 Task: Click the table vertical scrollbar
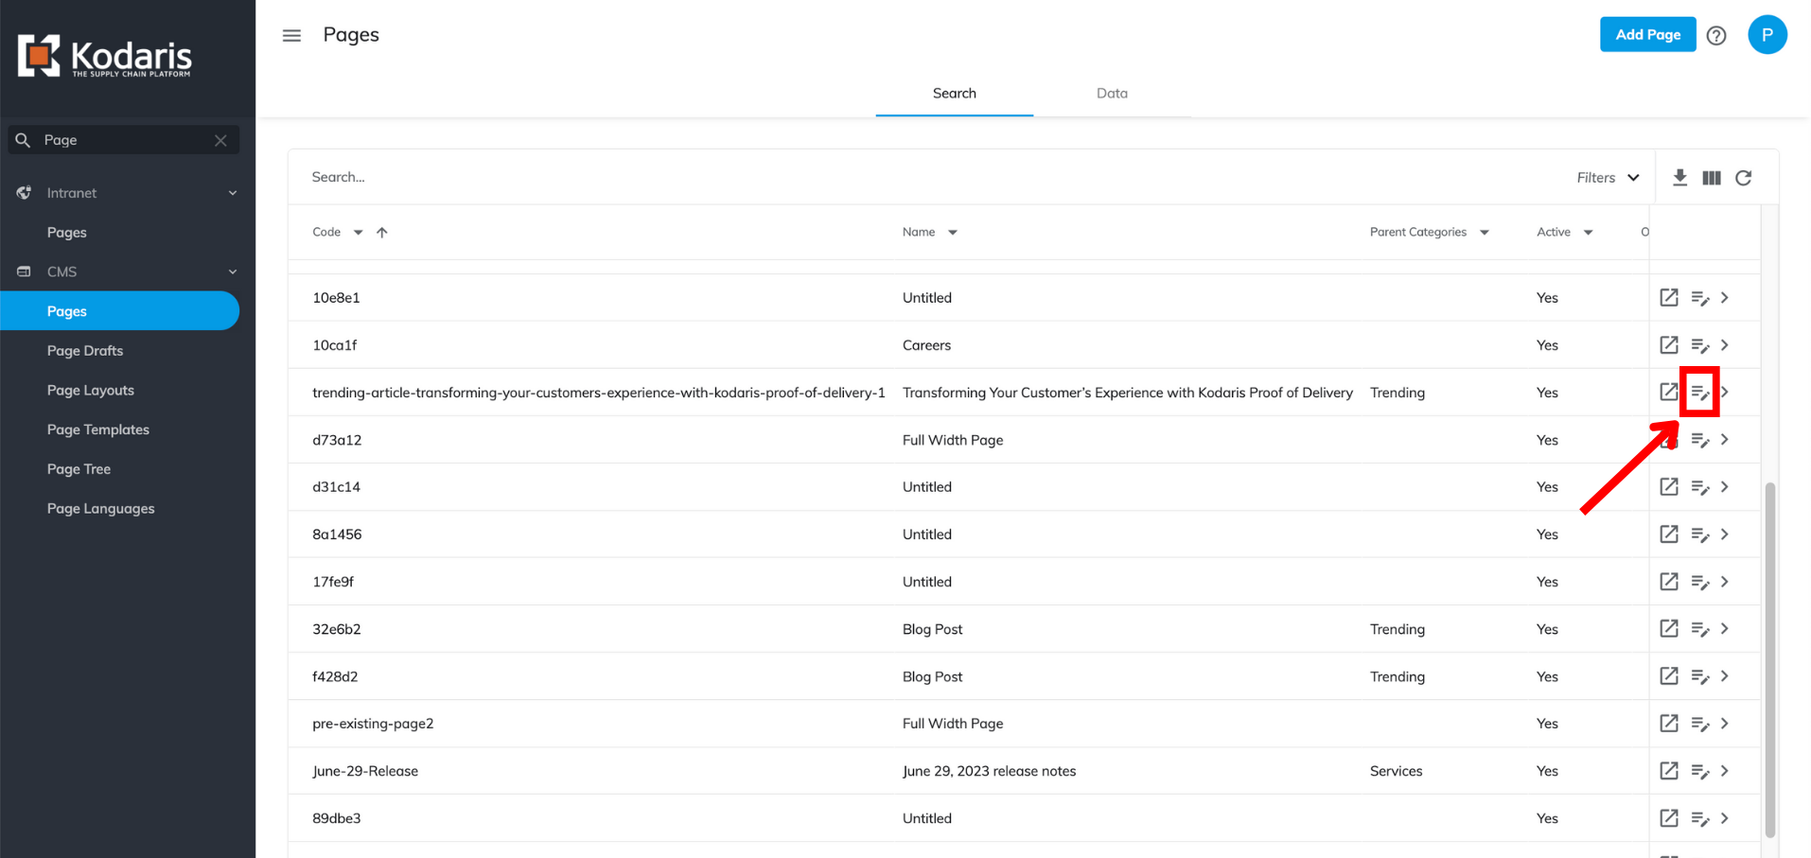click(1769, 659)
